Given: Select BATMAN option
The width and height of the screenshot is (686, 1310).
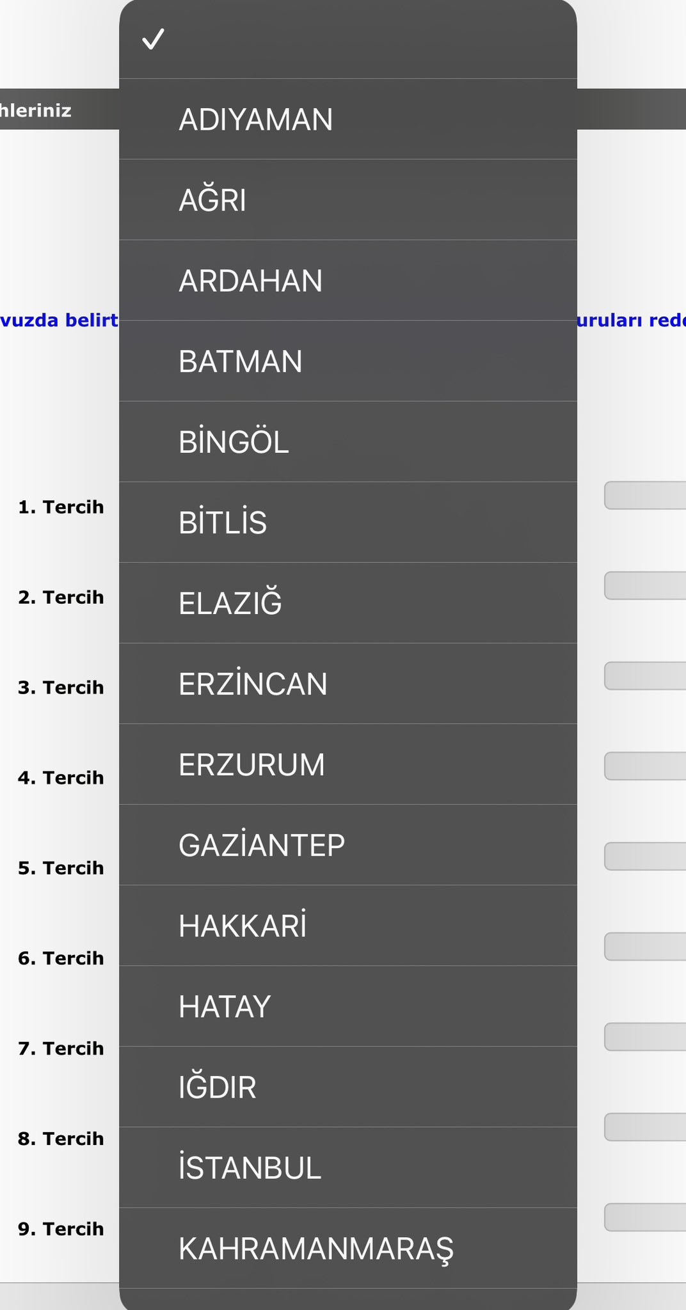Looking at the screenshot, I should click(347, 361).
